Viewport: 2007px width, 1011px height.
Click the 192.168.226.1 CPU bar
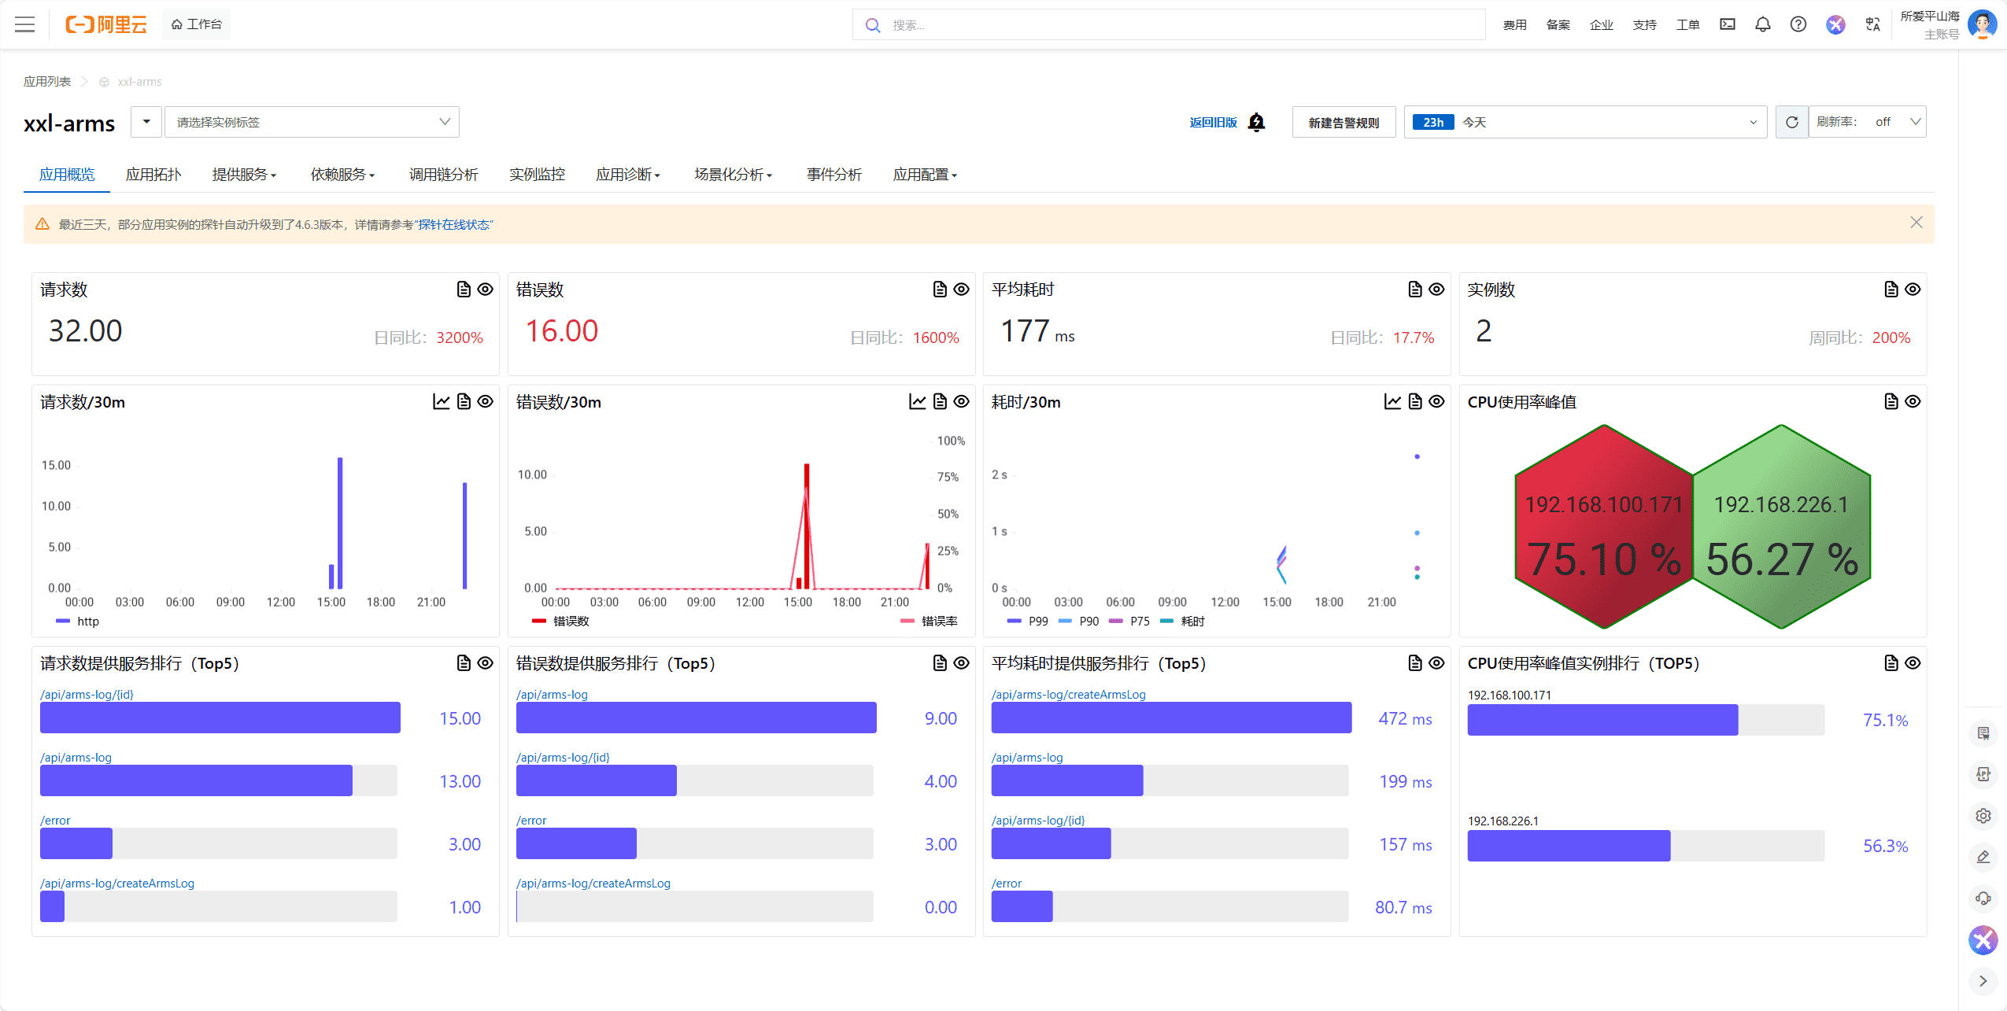click(x=1645, y=846)
